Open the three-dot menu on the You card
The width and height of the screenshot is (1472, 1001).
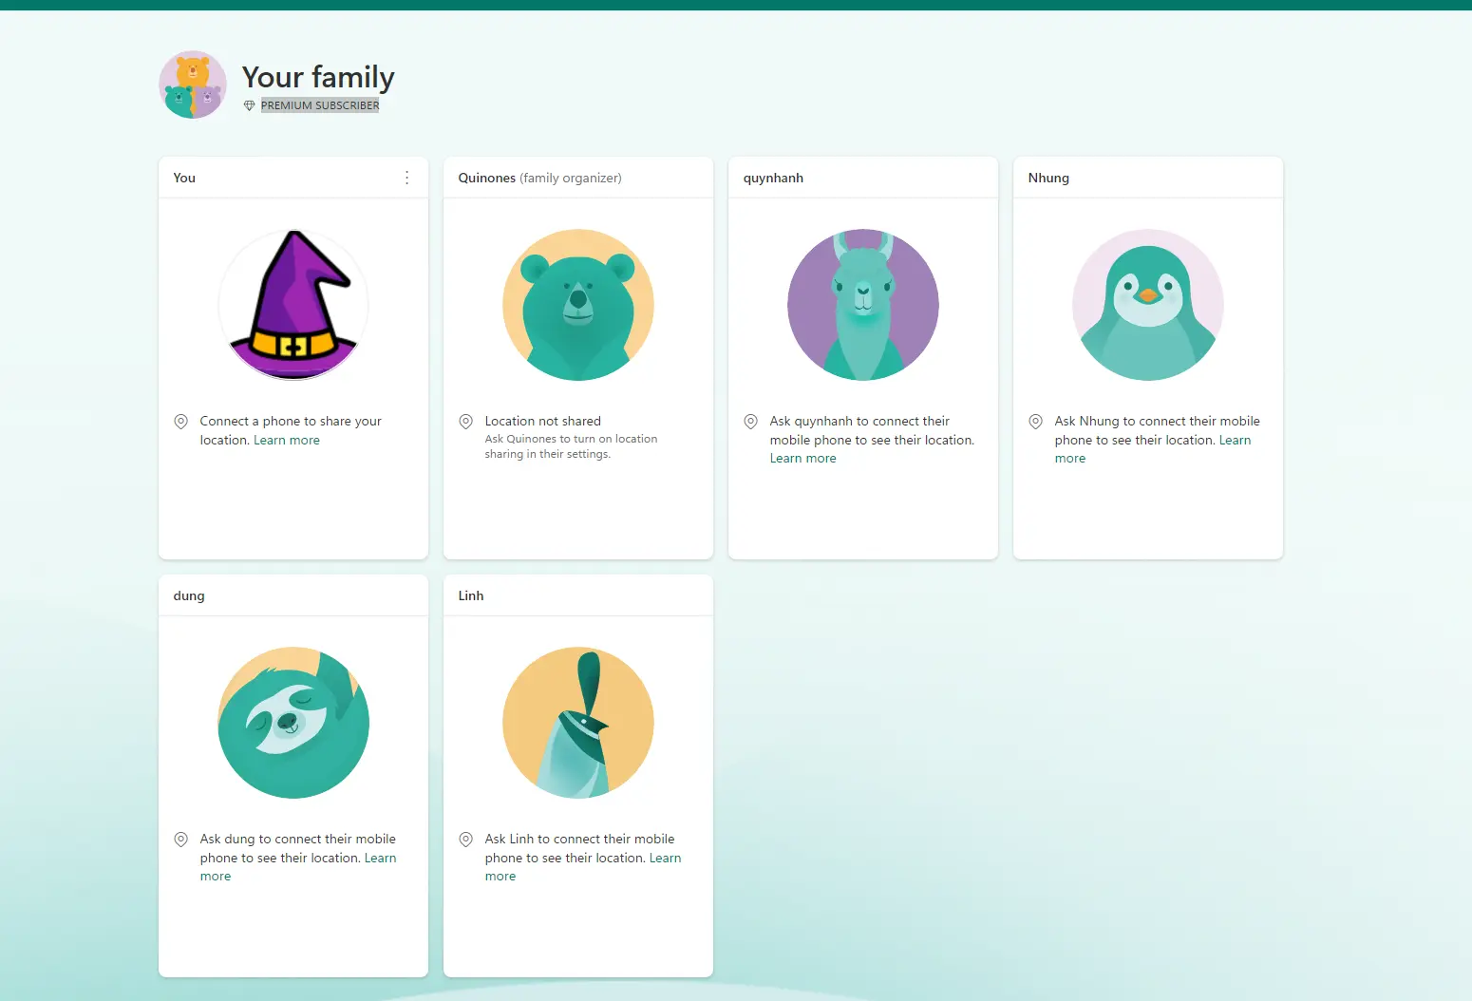pyautogui.click(x=406, y=178)
